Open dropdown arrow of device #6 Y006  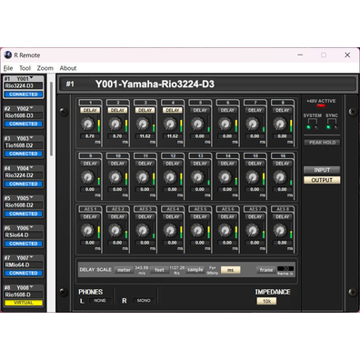[31, 227]
